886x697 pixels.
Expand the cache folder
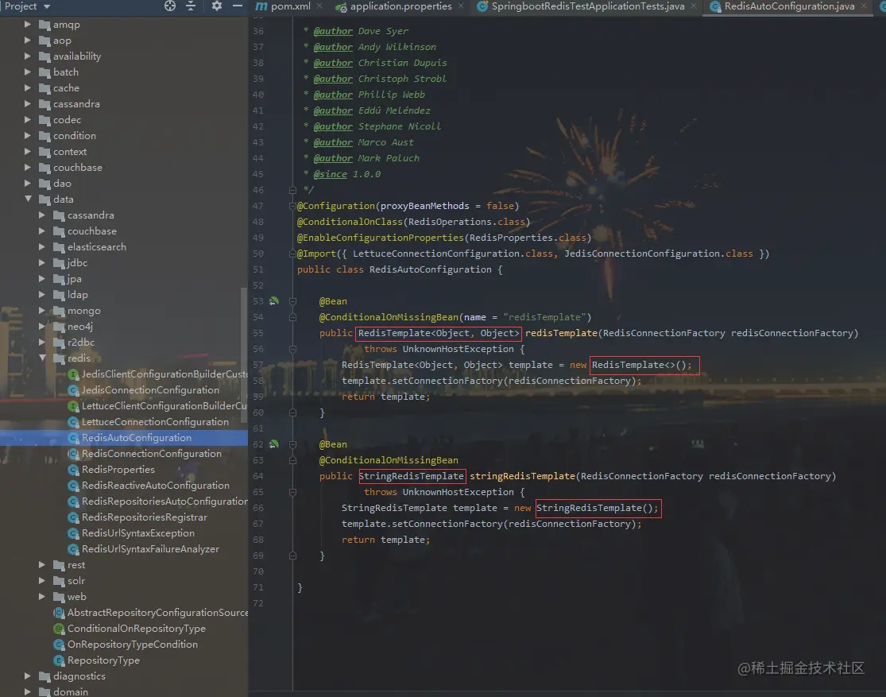27,87
